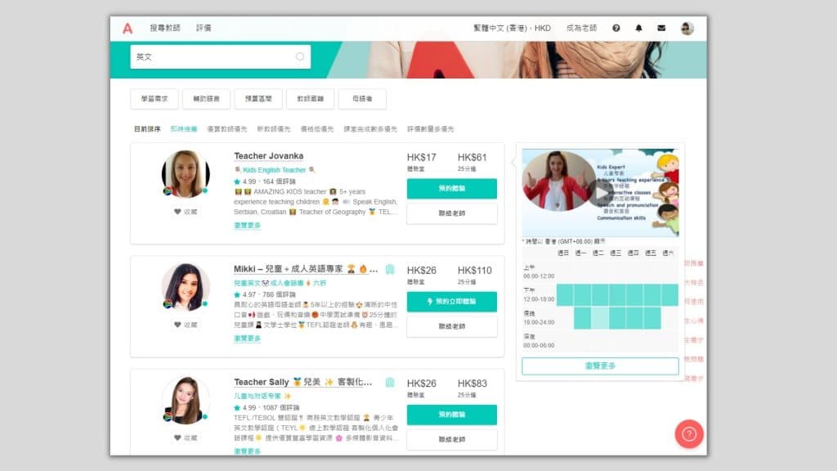The width and height of the screenshot is (837, 471).
Task: Click 聯絡老師 button for Mikki
Action: point(451,326)
